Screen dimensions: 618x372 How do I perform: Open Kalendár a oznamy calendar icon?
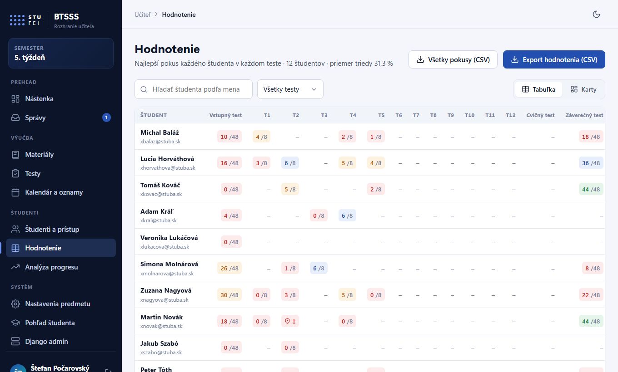tap(15, 192)
